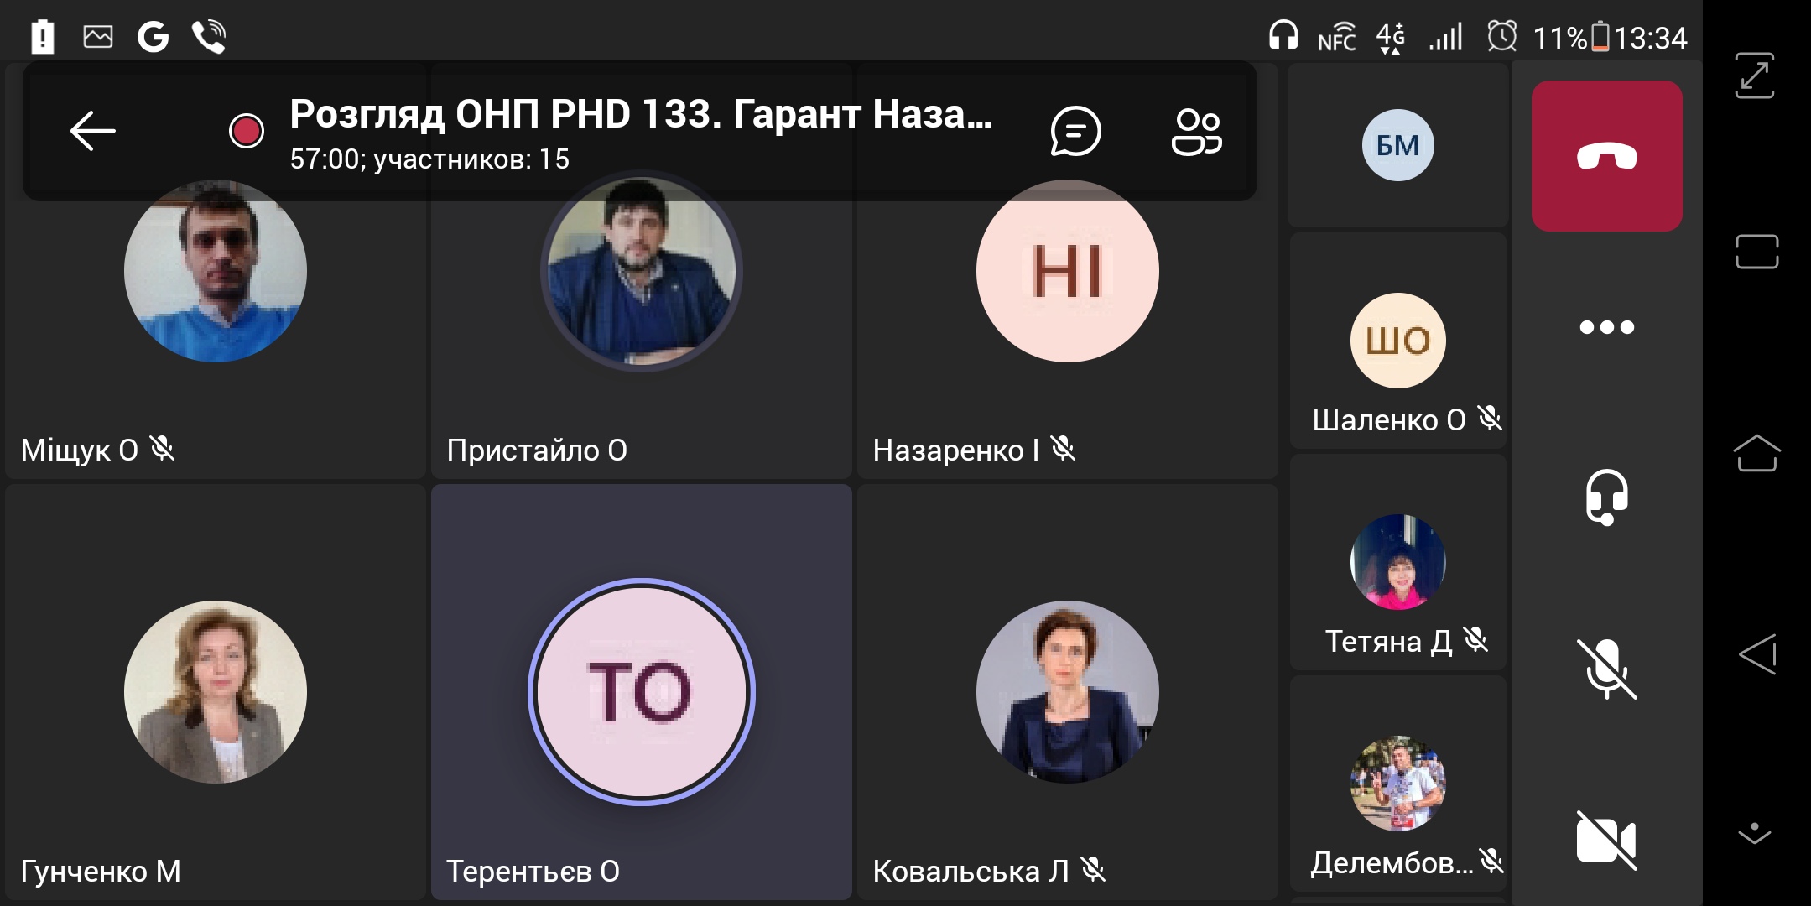Select the Терентьєв О speaker tile

tap(642, 692)
